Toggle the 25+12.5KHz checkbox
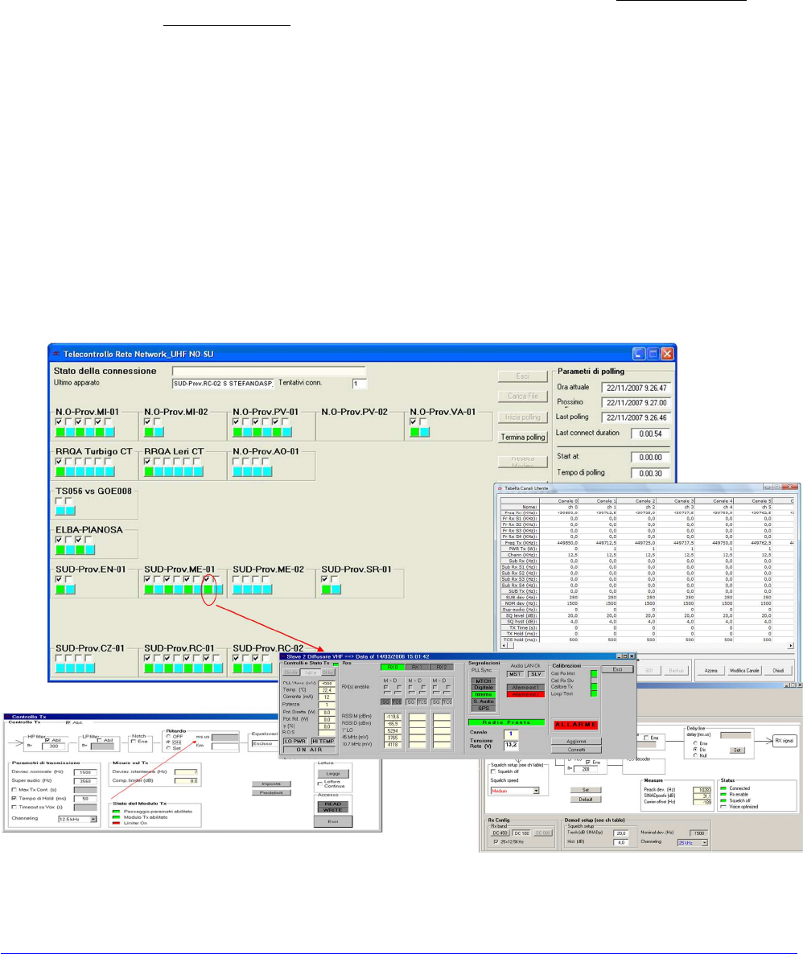This screenshot has width=803, height=954. [x=496, y=842]
